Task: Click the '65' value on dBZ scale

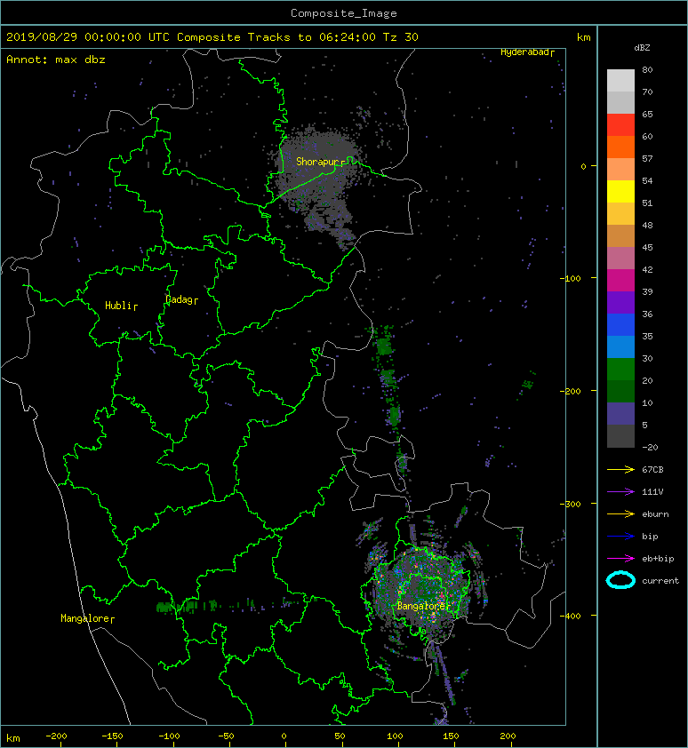Action: (x=647, y=114)
